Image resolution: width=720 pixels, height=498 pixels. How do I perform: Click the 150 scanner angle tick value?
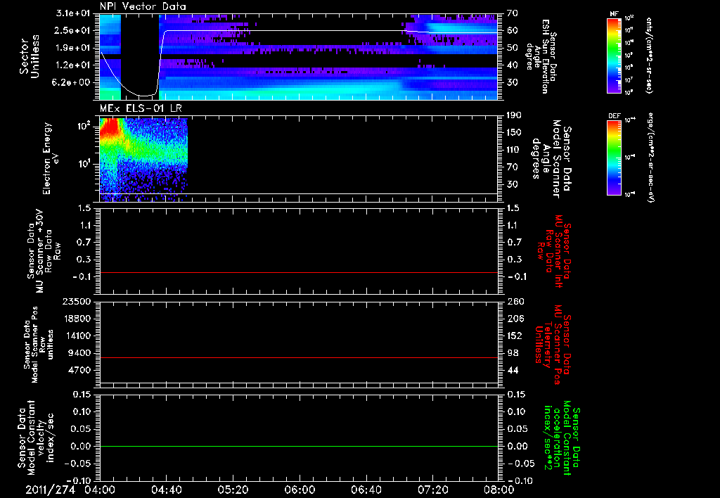point(515,132)
